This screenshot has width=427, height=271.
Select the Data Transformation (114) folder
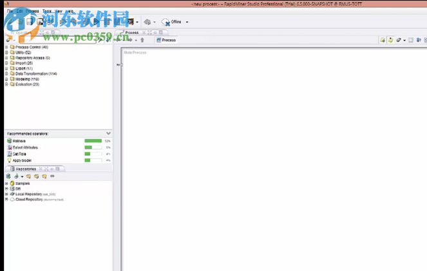36,73
